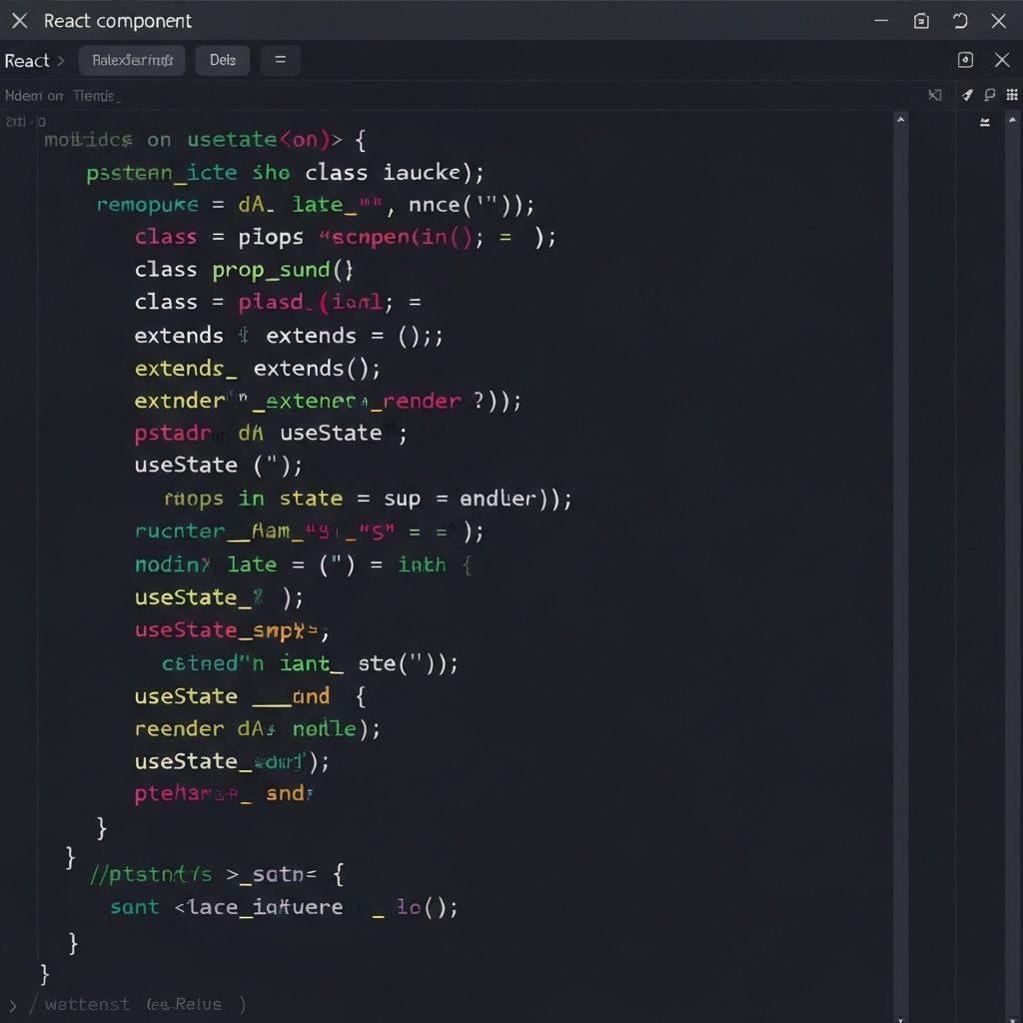Expand the chevron next to React breadcrumb
This screenshot has height=1023, width=1023.
(61, 61)
